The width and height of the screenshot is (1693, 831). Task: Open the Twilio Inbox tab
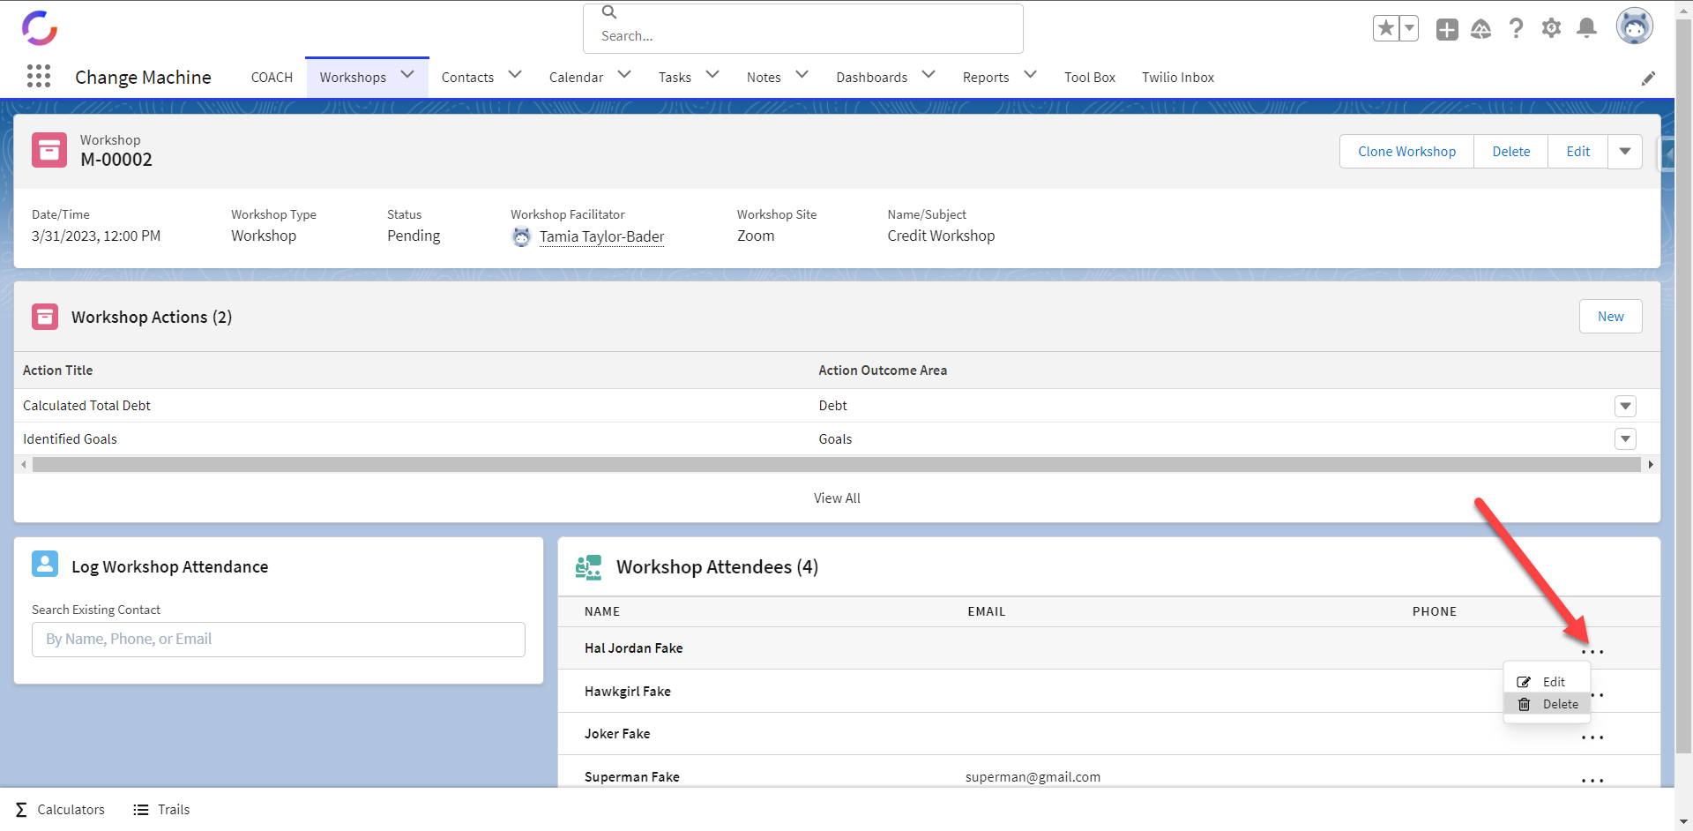coord(1178,78)
